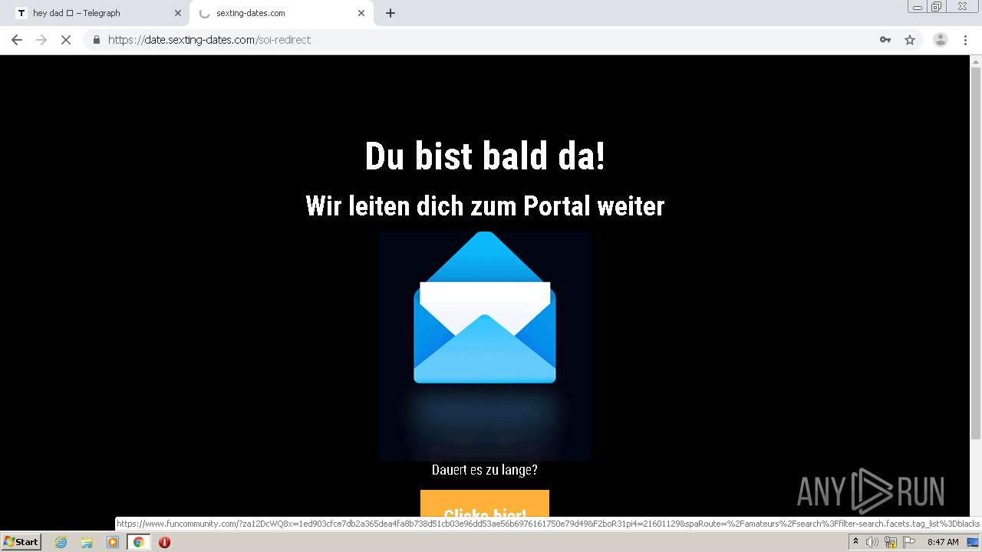Image resolution: width=982 pixels, height=552 pixels.
Task: Open the red Opera icon in taskbar
Action: (164, 542)
